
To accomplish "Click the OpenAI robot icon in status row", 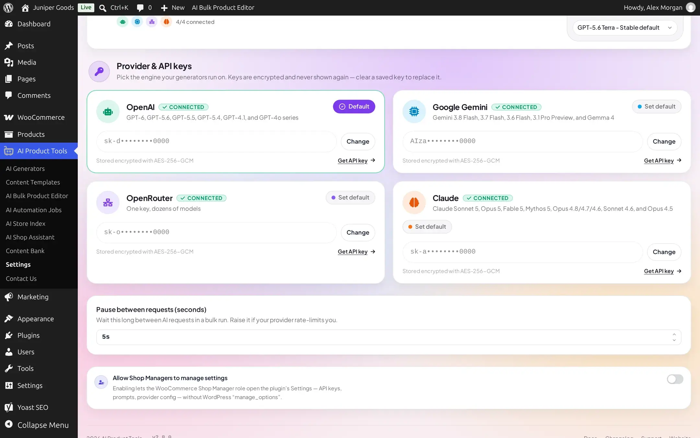I will tap(122, 22).
